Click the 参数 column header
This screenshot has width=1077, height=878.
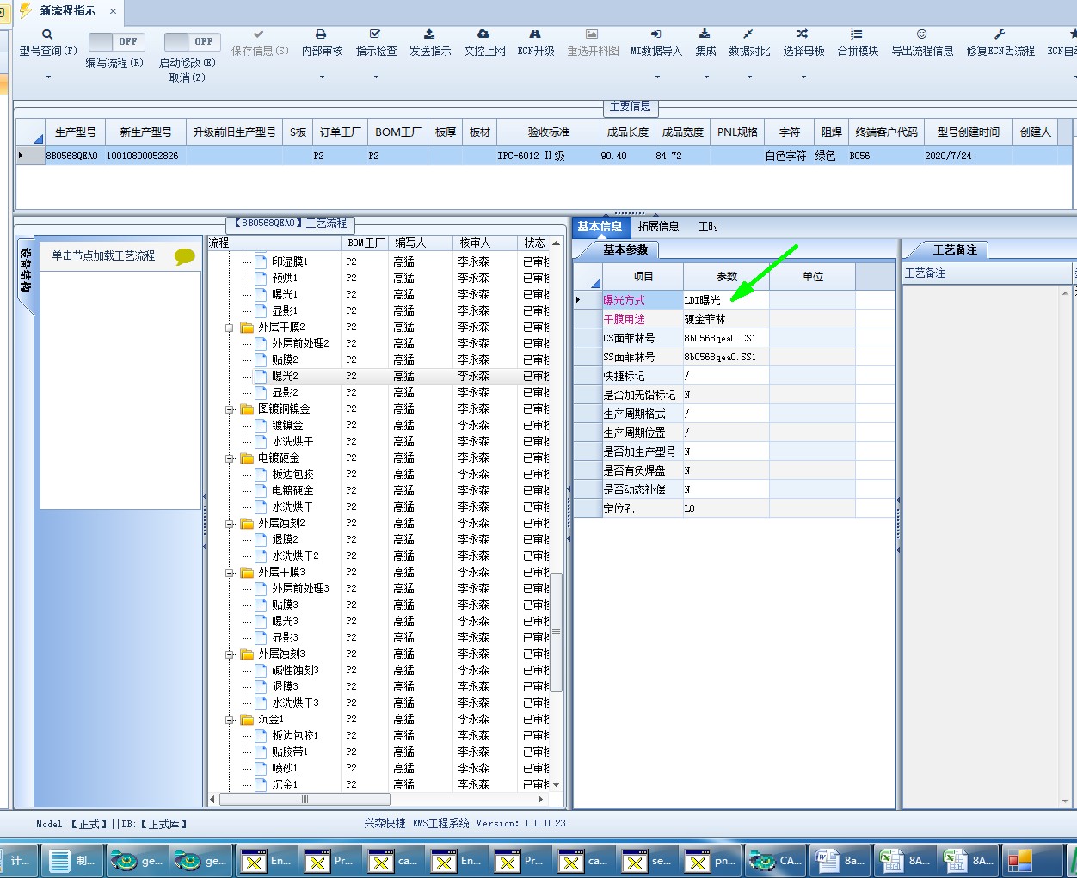[727, 277]
